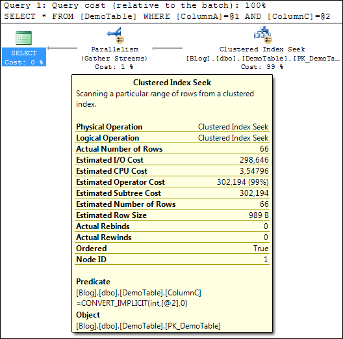
Task: Click the Parallelism (Gather Streams) label
Action: point(114,54)
